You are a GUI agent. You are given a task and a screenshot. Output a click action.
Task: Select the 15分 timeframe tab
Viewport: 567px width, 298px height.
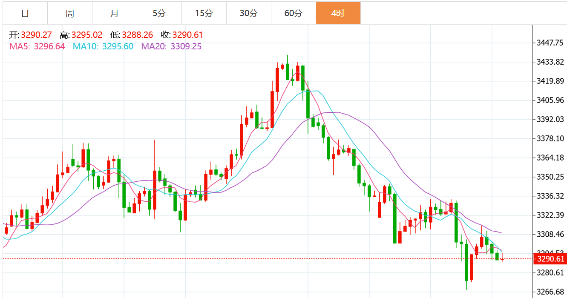click(204, 13)
